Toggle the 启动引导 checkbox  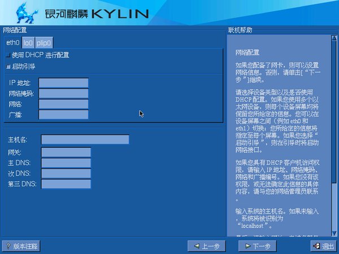(8, 67)
